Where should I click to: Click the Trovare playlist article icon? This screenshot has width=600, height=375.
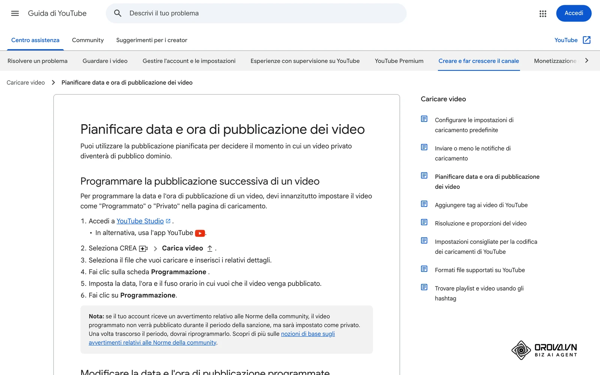tap(424, 287)
